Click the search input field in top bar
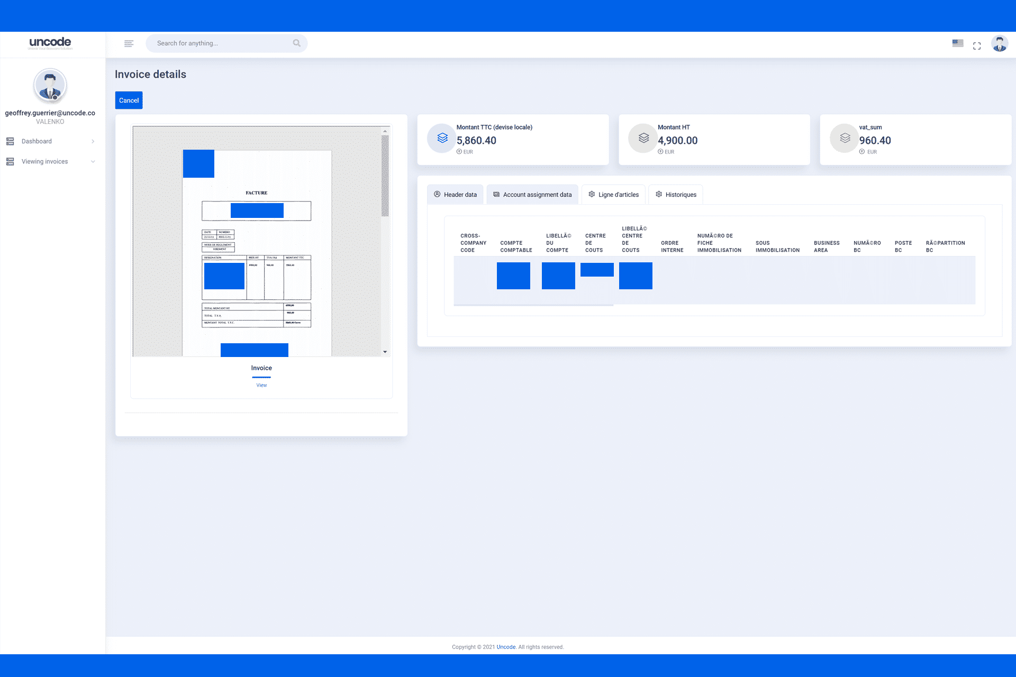The image size is (1016, 677). click(x=227, y=43)
